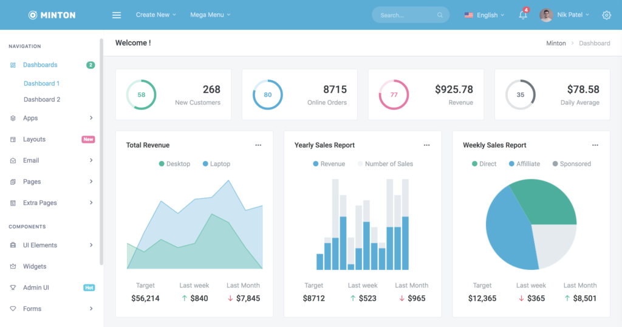Viewport: 622px width, 327px height.
Task: Toggle Sponsored series in pie chart legend
Action: 571,164
